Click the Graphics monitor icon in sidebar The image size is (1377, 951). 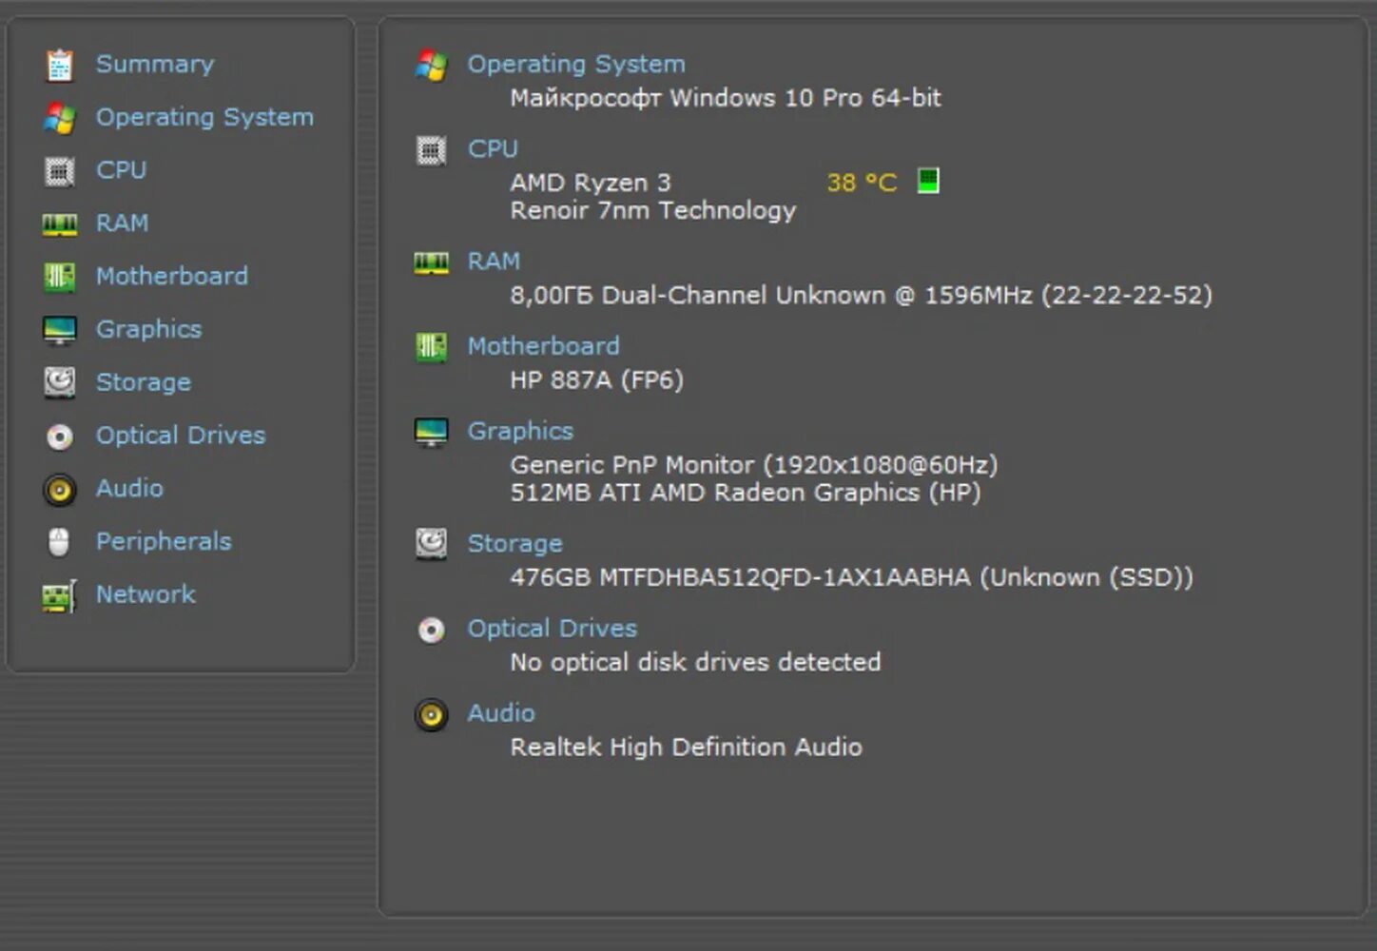[x=59, y=330]
